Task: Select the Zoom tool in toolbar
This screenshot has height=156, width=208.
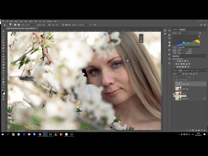Action: (x=4, y=84)
